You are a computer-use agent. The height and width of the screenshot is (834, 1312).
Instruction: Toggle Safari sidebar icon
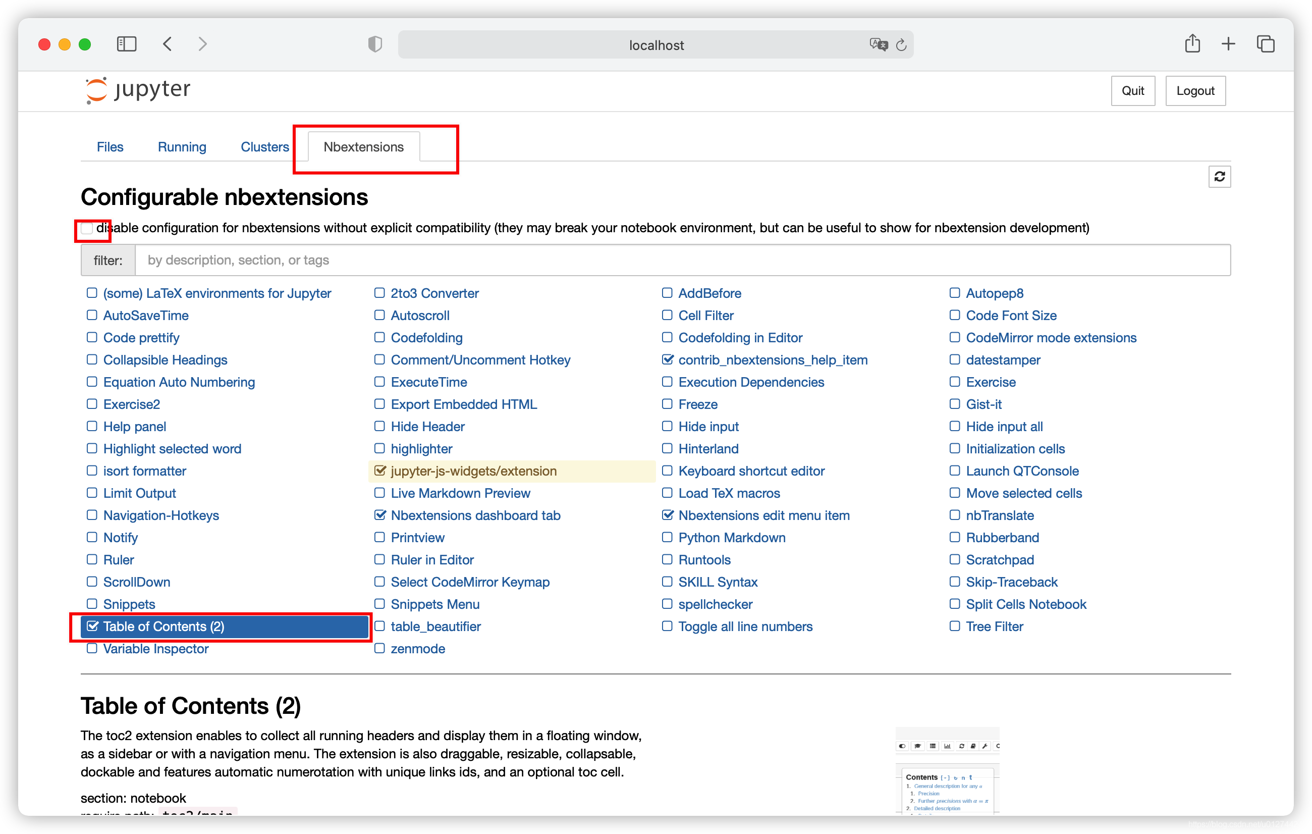pyautogui.click(x=126, y=44)
